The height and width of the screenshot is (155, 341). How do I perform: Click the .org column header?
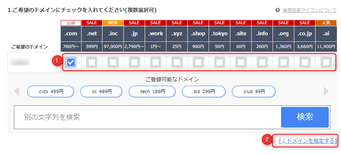(284, 34)
